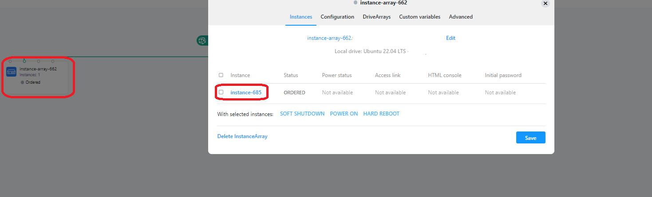Open the instance-685 link
Viewport: 652px width, 197px height.
pyautogui.click(x=246, y=93)
